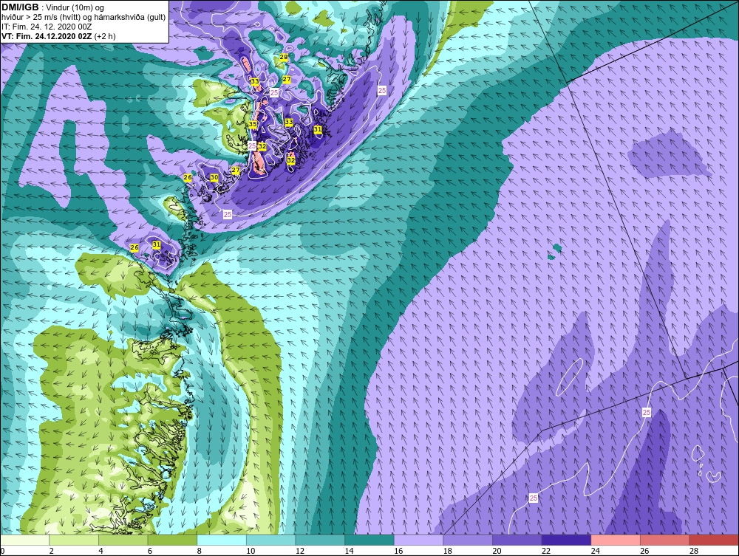Click the 'IT: Fim. 24. 12. 2020 00Z' line
The height and width of the screenshot is (556, 739).
point(47,27)
